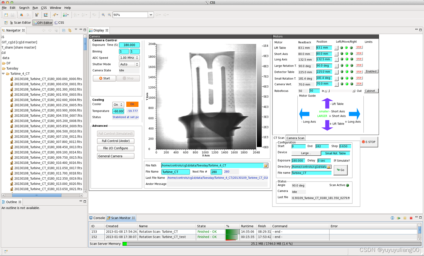
Task: Click the Lift Table red STOP button
Action: (x=359, y=47)
